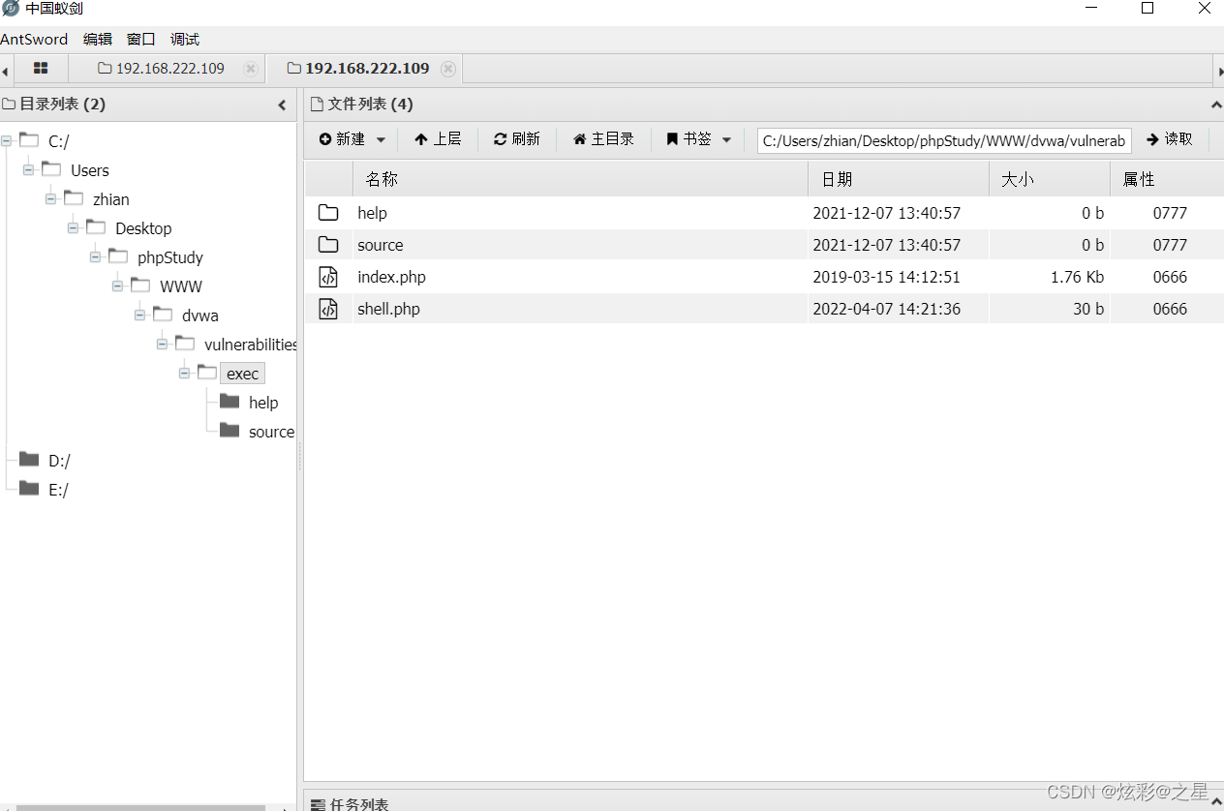Sort by the 大小 column header
The image size is (1224, 811).
[1050, 179]
